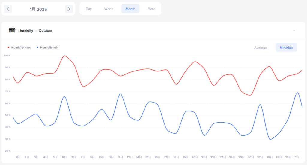Click the 1月 2025 date label
307x165 pixels.
38,9
